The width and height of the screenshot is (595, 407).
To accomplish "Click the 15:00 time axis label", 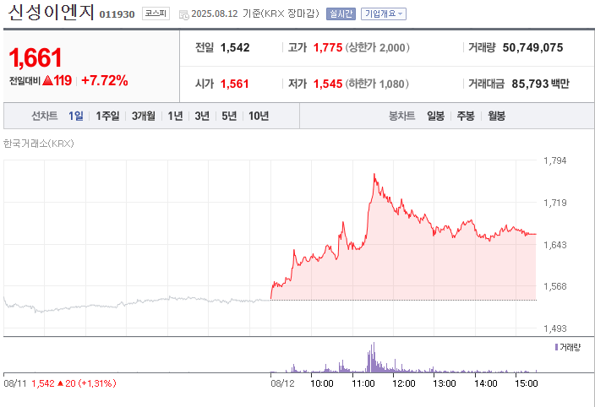I will [527, 383].
